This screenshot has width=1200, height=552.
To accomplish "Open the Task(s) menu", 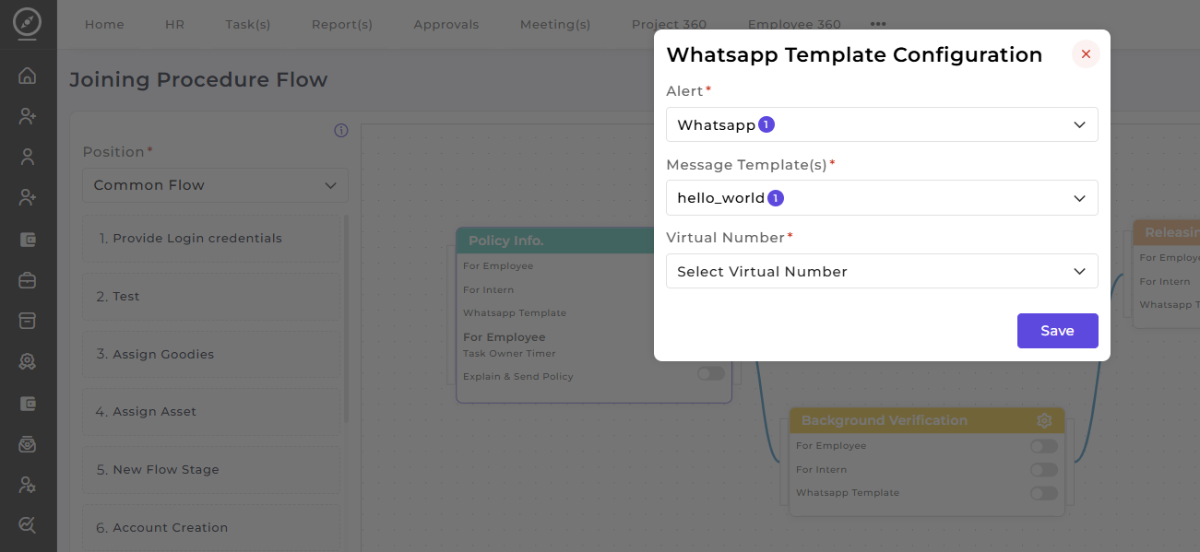I will tap(248, 25).
